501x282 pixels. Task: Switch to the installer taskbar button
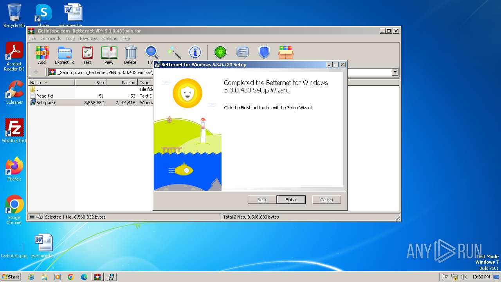click(x=111, y=277)
